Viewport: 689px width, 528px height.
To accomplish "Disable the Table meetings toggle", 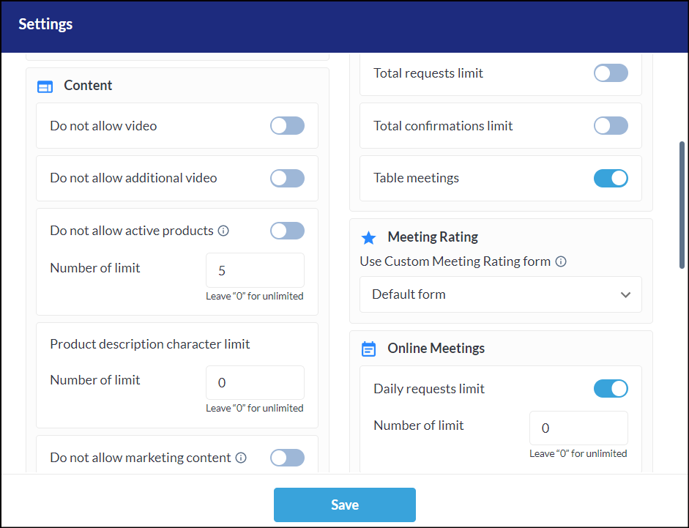I will point(611,178).
